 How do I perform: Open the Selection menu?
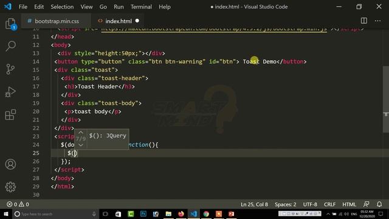[x=62, y=7]
